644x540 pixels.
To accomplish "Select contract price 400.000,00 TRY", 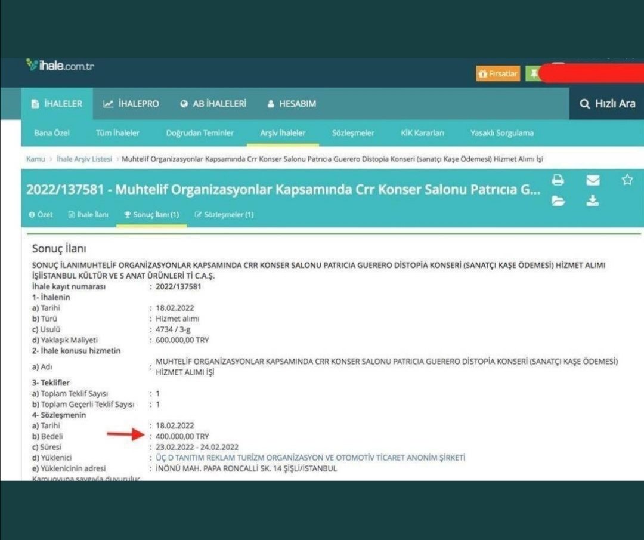I will pos(182,436).
